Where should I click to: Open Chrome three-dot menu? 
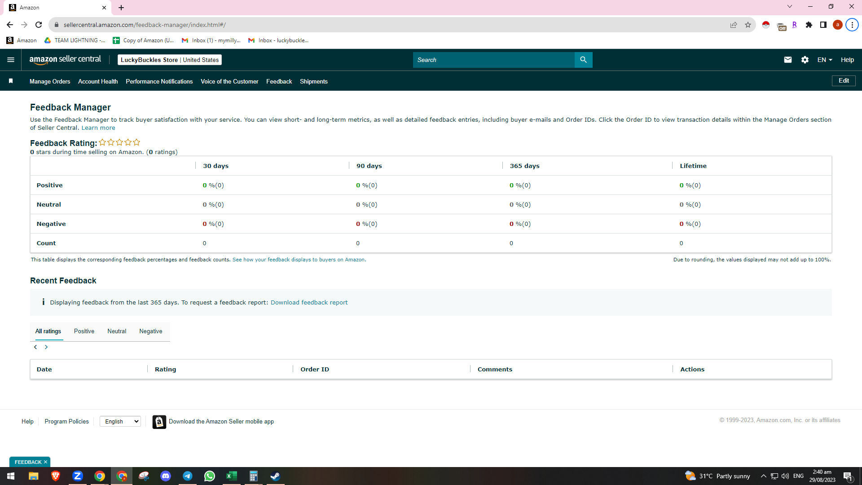(852, 25)
